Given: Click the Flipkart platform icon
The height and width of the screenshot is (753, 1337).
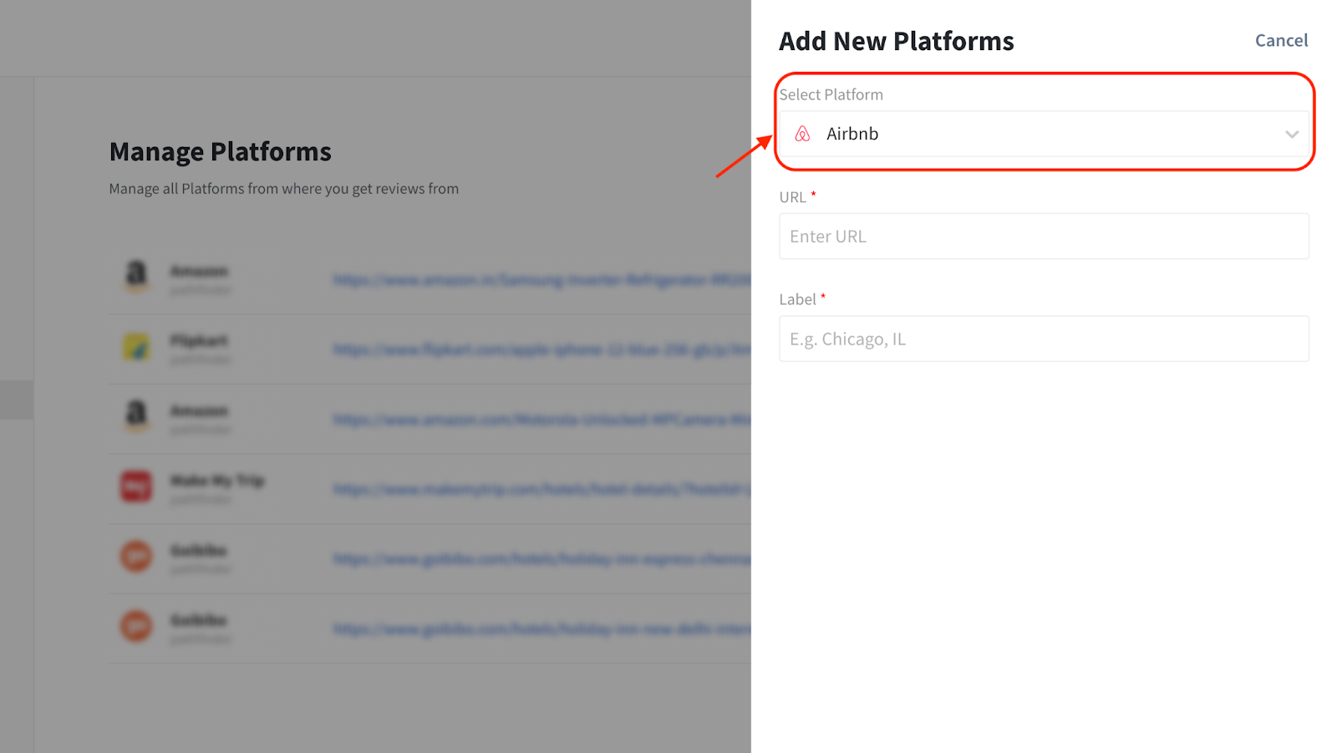Looking at the screenshot, I should (x=136, y=347).
